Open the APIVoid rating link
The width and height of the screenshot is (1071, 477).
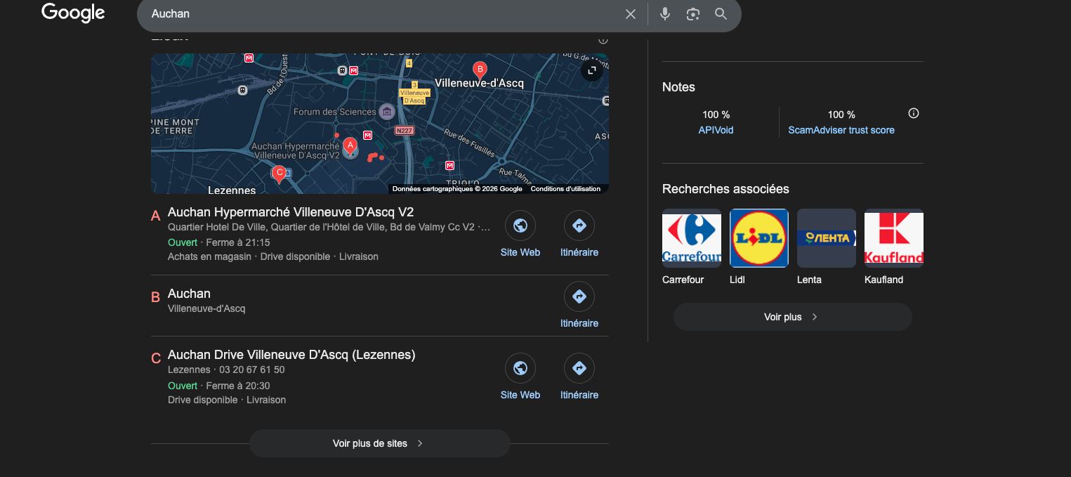[716, 130]
